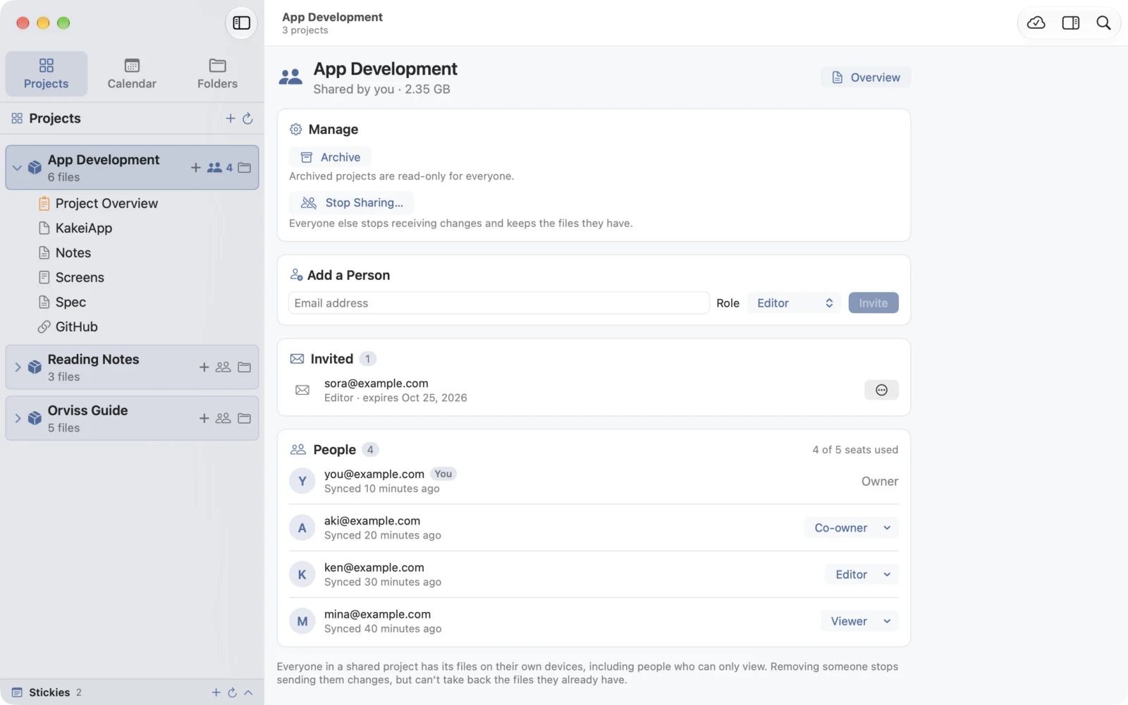The image size is (1128, 705).
Task: Switch to the Projects tab
Action: pos(47,73)
